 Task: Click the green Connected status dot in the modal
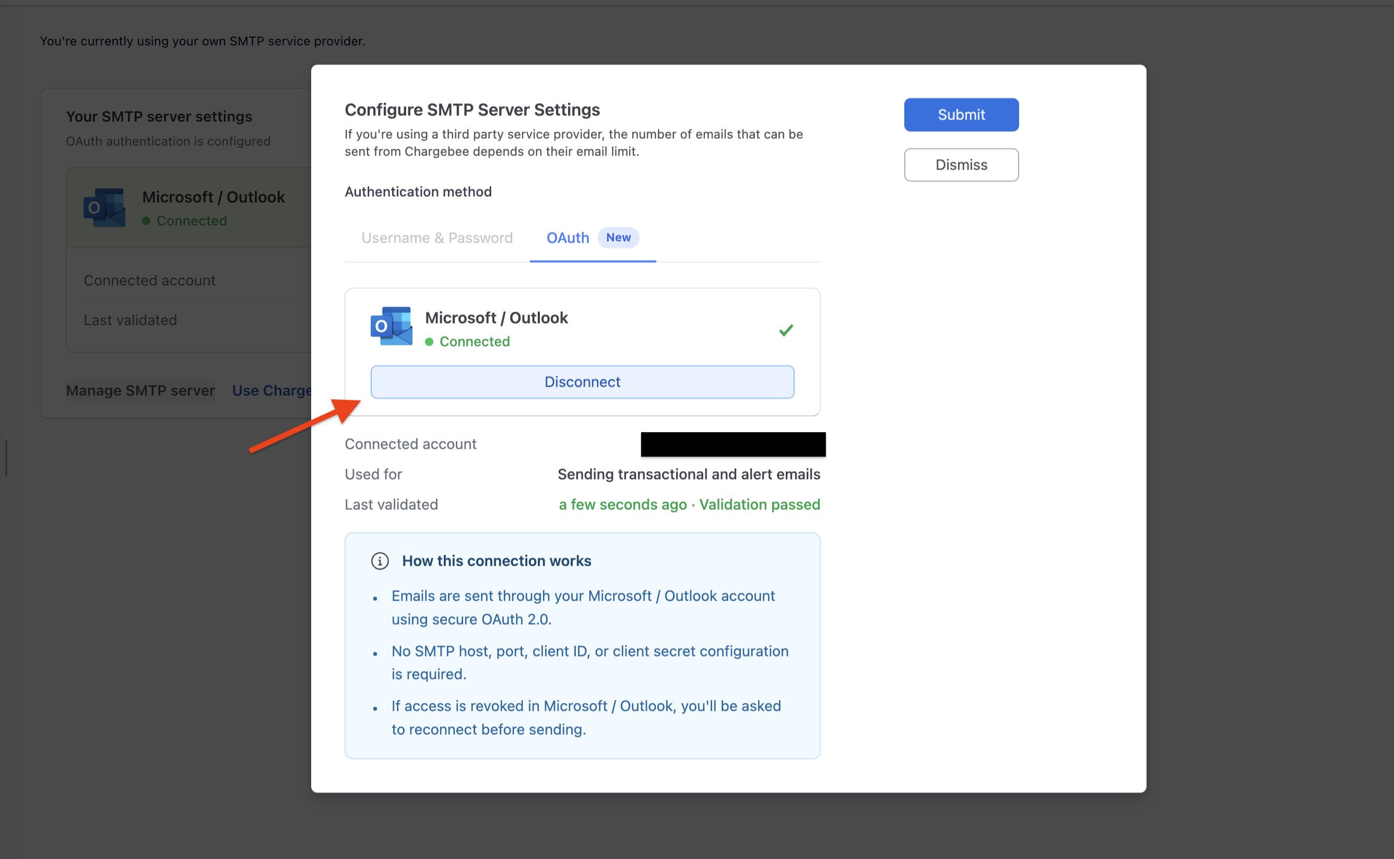[430, 341]
